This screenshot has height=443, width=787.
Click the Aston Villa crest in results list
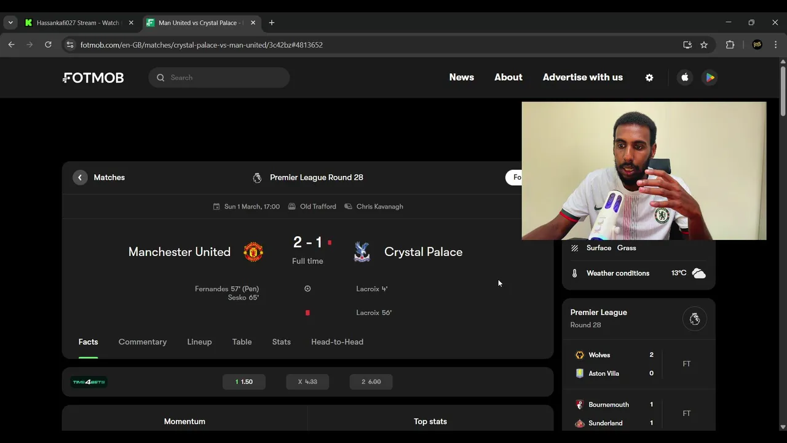pos(579,373)
